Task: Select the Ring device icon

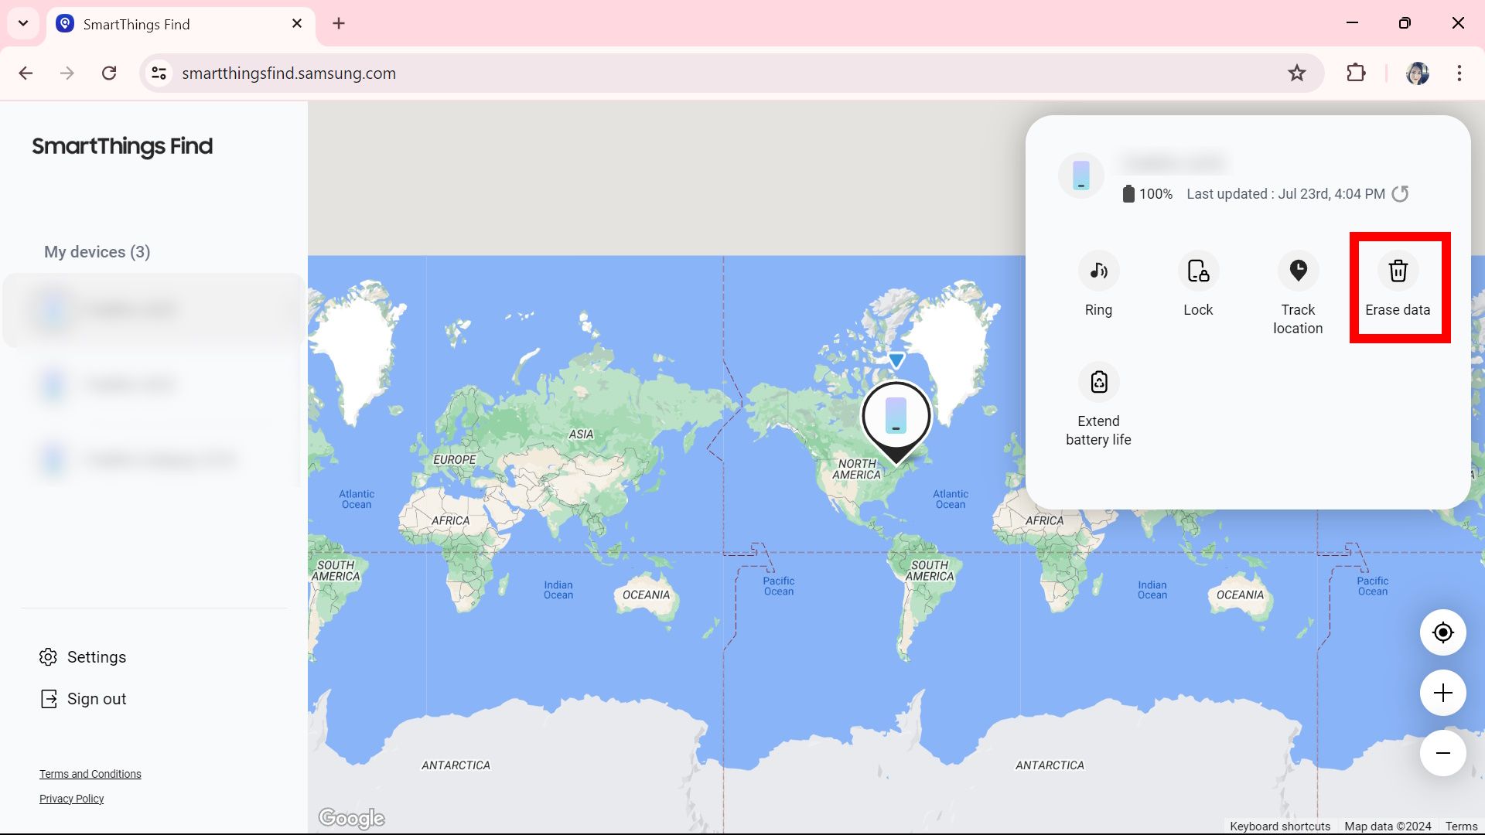Action: [x=1098, y=269]
